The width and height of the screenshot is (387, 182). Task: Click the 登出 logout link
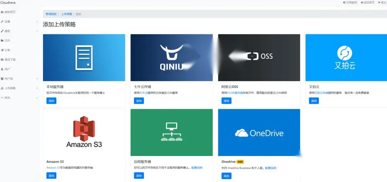pos(382,2)
